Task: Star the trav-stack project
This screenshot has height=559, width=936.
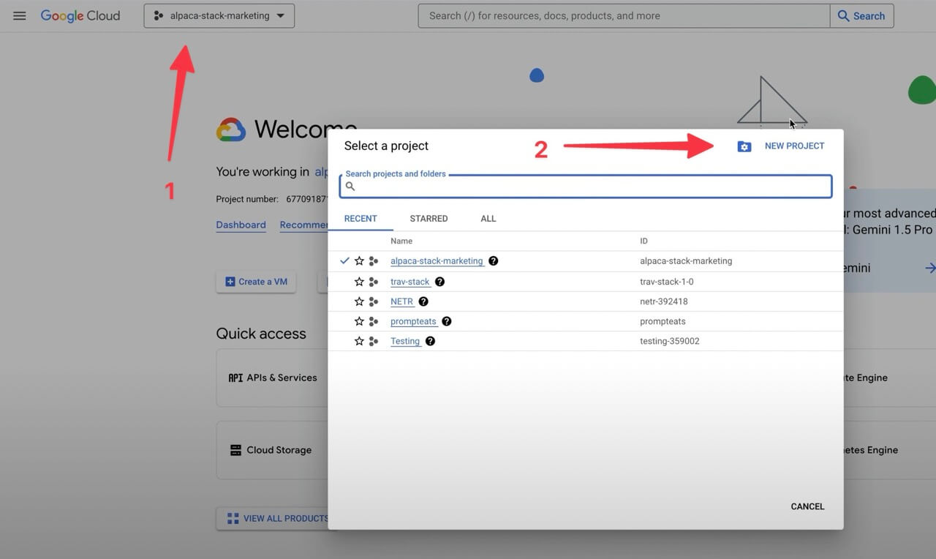Action: [359, 281]
